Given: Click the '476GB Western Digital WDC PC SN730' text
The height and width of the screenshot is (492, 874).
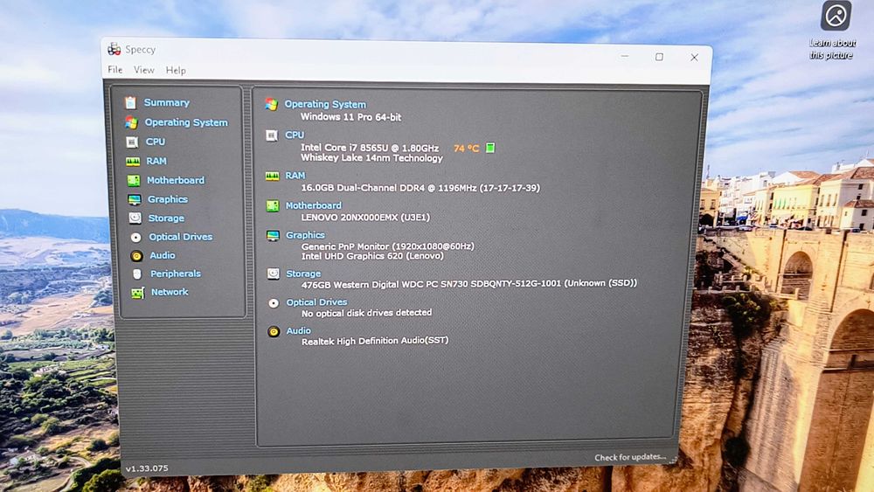Looking at the screenshot, I should coord(385,284).
